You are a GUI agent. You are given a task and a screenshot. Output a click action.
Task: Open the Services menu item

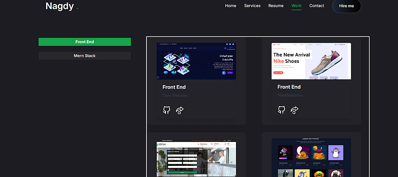tap(252, 6)
